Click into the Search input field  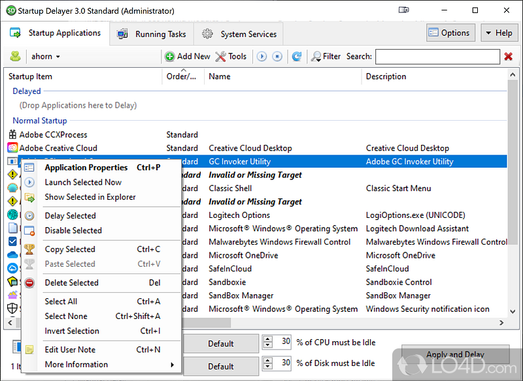pos(437,57)
